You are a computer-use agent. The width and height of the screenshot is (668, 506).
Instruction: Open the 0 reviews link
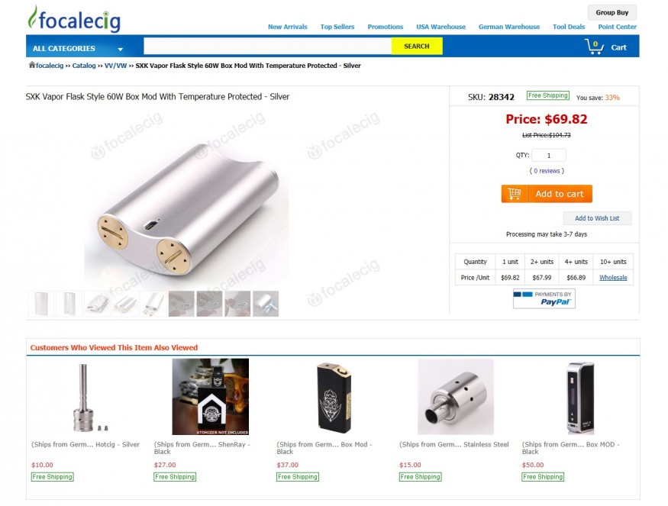(x=547, y=171)
